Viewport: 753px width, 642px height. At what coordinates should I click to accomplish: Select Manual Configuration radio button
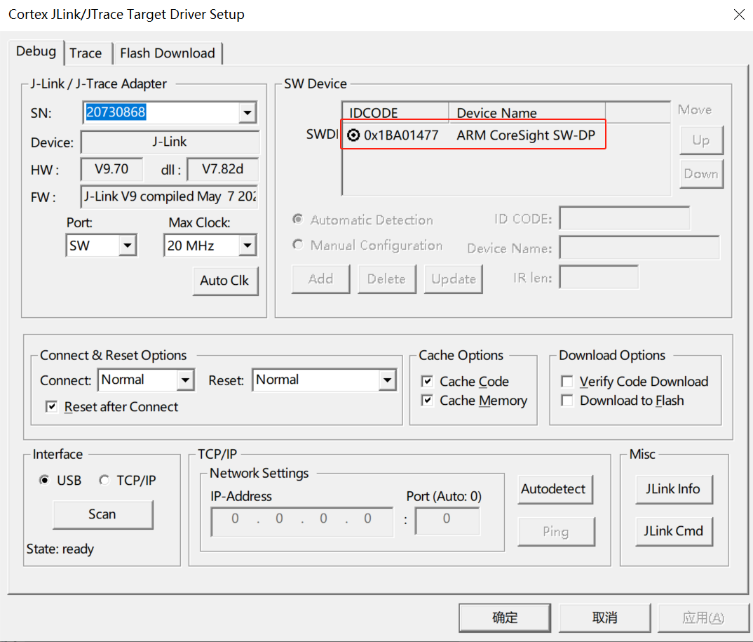(x=298, y=245)
